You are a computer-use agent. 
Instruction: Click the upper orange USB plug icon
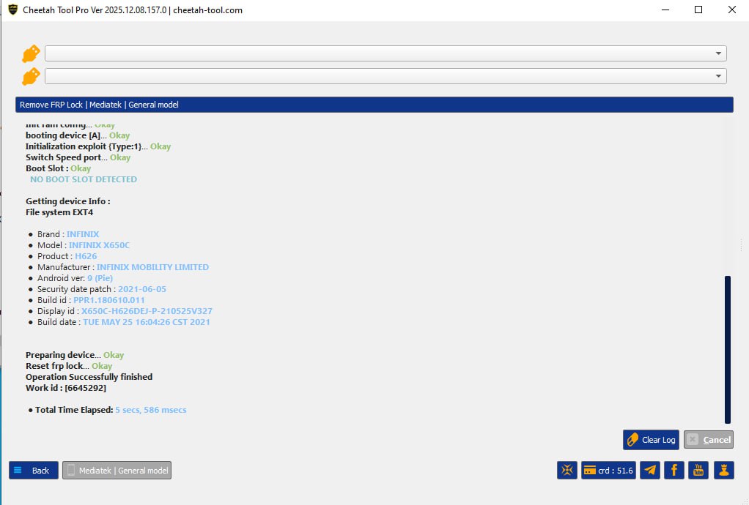[31, 53]
